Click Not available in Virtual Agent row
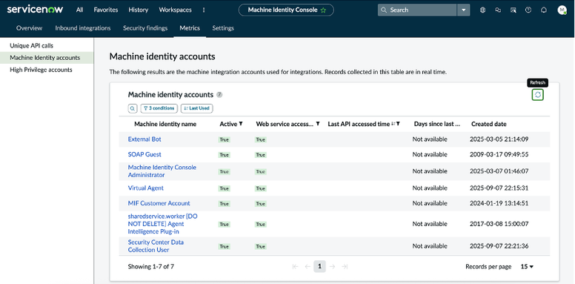 (430, 188)
